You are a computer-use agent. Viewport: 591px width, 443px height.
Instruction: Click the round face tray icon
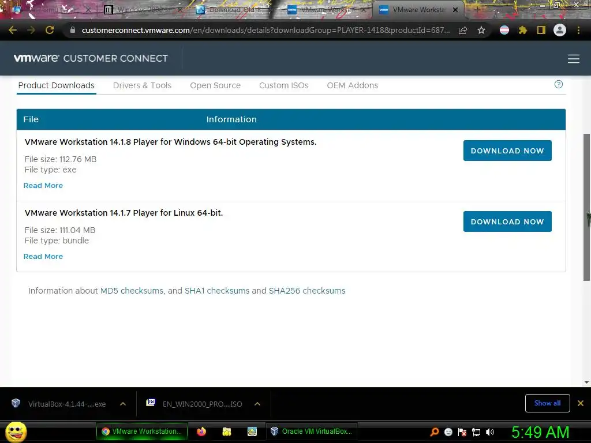[448, 432]
